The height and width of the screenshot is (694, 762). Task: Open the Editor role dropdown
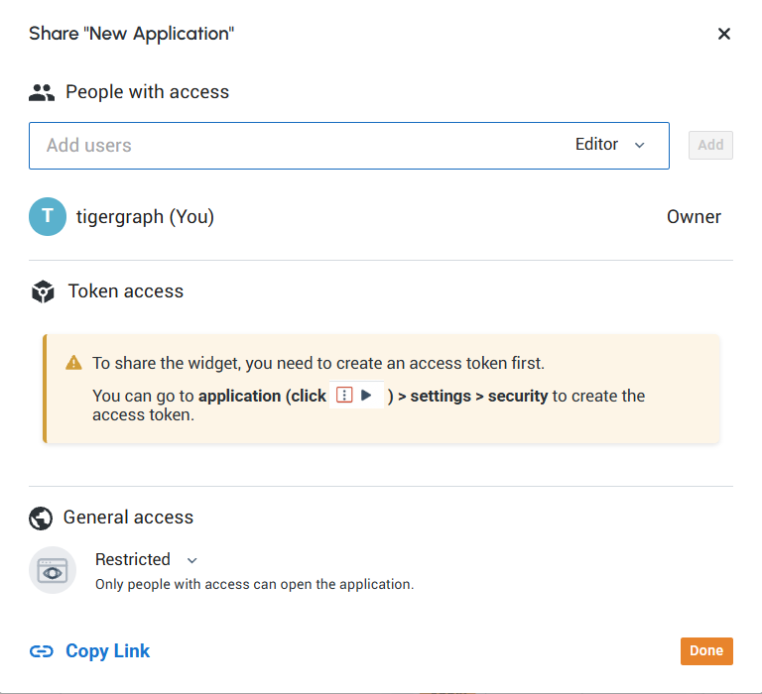pyautogui.click(x=610, y=145)
